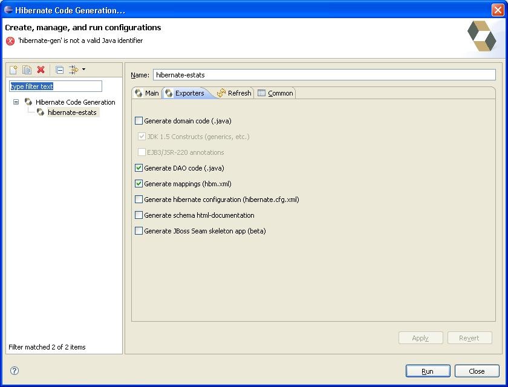Switch to the Common tab

pos(275,93)
